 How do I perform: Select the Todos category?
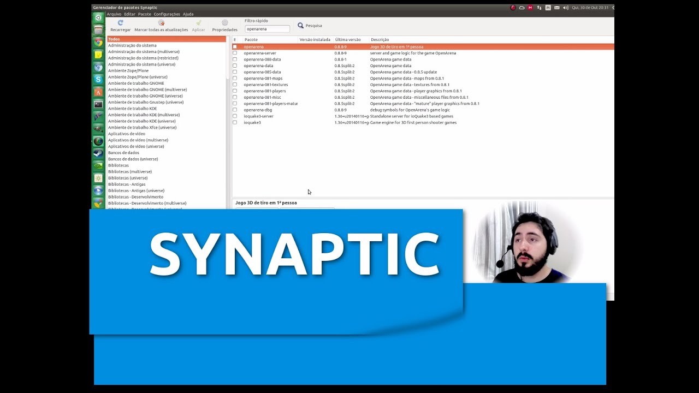point(167,39)
